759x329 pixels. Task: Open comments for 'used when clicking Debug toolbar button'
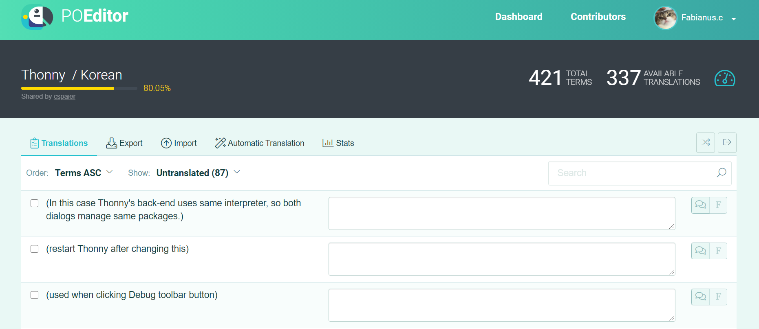click(700, 297)
